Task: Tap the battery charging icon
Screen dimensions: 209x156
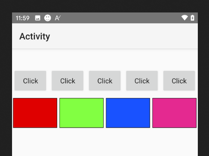Action: click(x=192, y=18)
